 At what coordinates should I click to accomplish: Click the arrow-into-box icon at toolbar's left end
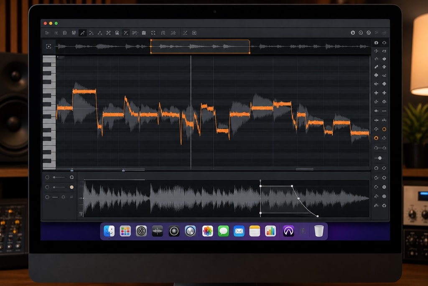pyautogui.click(x=47, y=33)
